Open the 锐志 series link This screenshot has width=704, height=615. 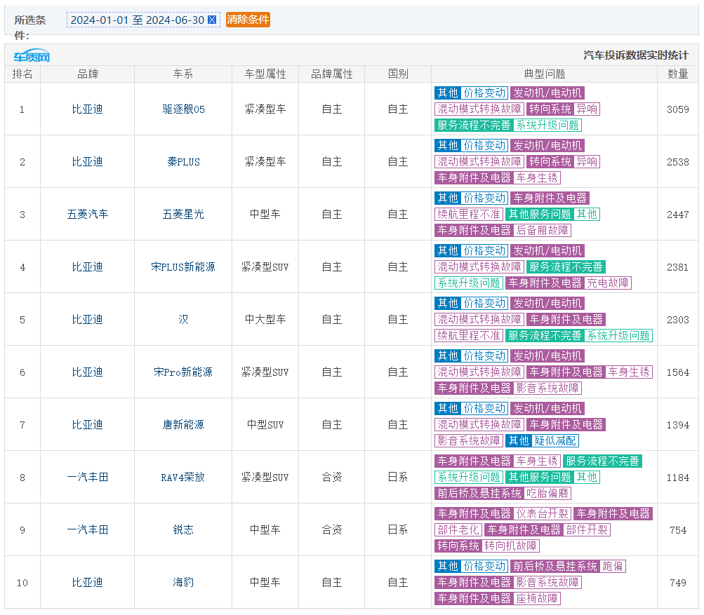coord(183,529)
